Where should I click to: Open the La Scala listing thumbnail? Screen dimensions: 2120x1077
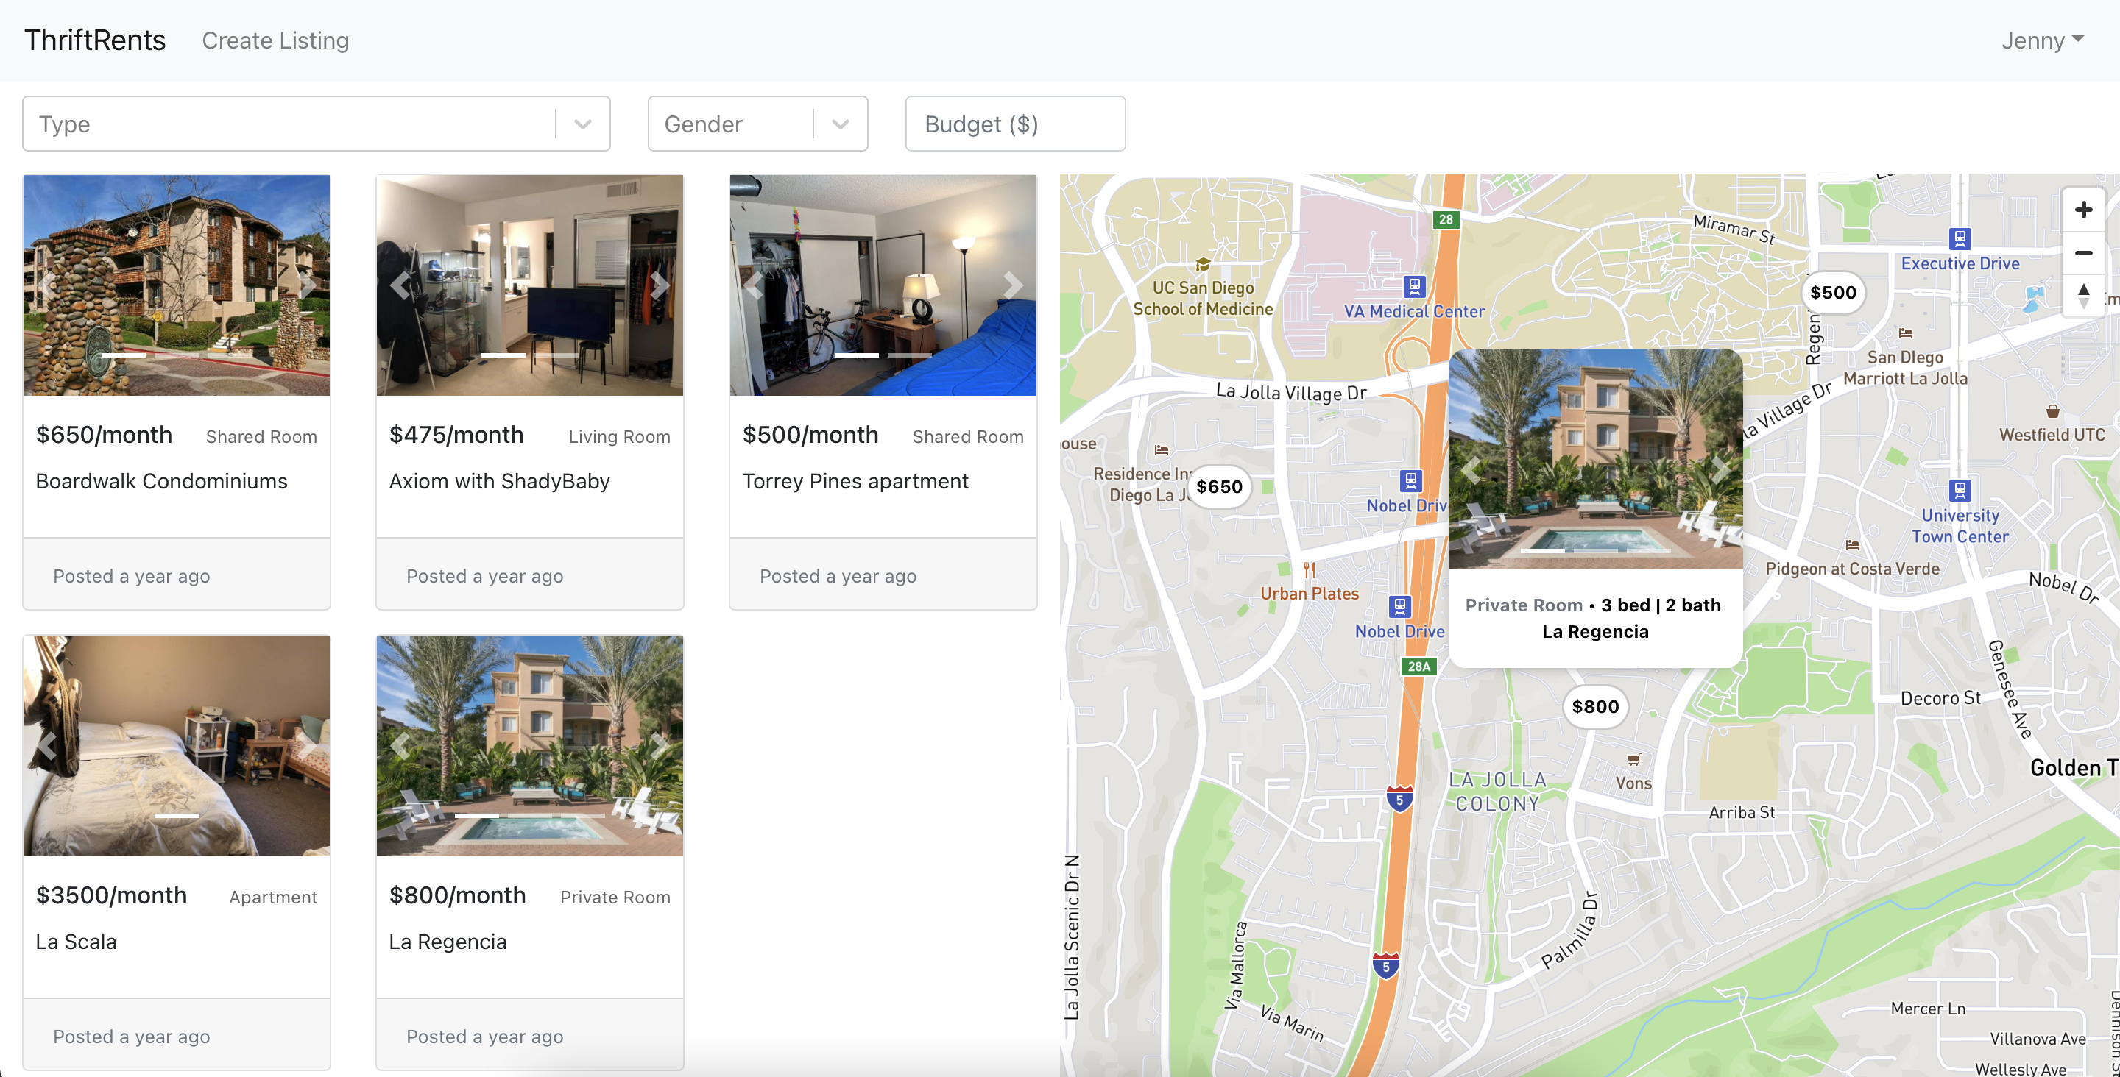[x=177, y=745]
